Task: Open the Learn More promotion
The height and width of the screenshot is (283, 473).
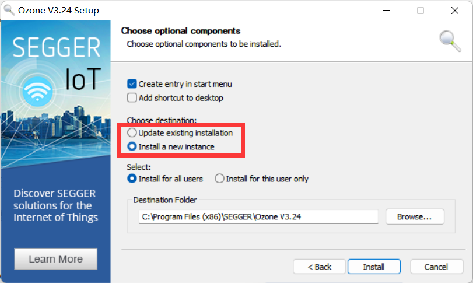Action: (x=56, y=259)
